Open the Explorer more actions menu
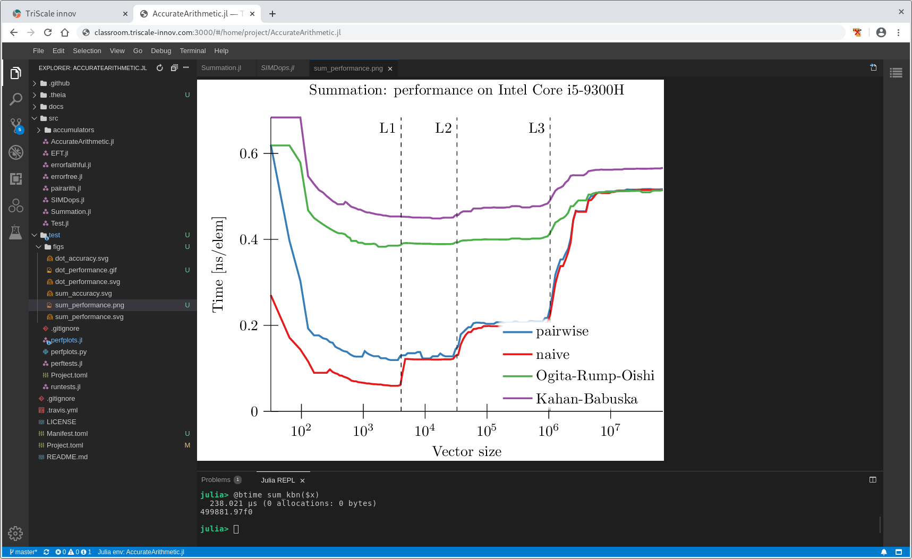Image resolution: width=912 pixels, height=559 pixels. pos(186,68)
